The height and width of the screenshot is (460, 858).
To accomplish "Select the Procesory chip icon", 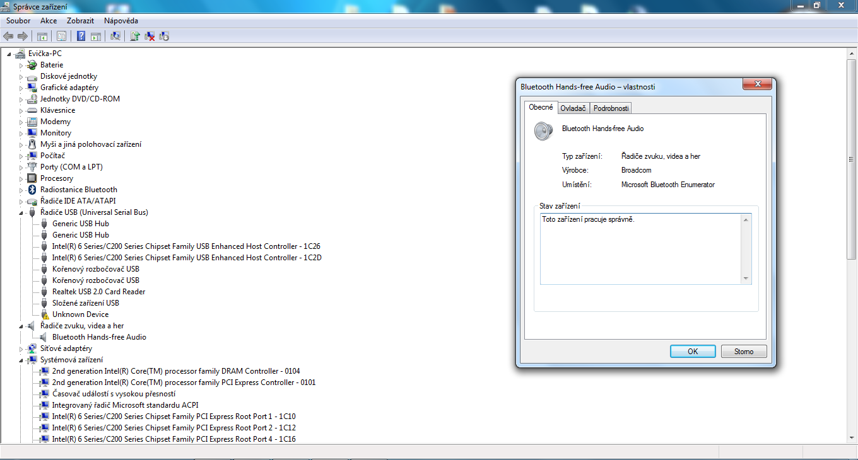I will [33, 178].
